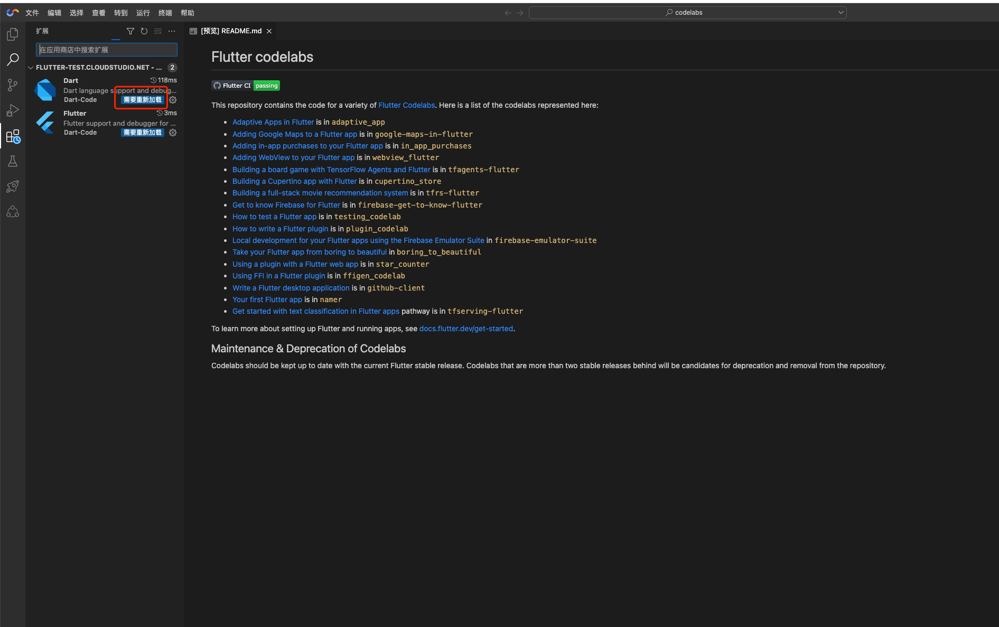Open Your first Flutter app link
999x627 pixels.
pos(267,300)
